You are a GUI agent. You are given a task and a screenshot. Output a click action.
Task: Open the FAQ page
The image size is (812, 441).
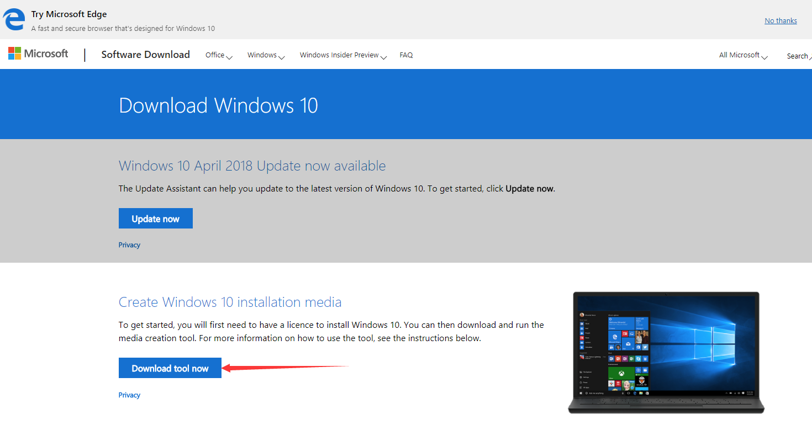(x=406, y=55)
